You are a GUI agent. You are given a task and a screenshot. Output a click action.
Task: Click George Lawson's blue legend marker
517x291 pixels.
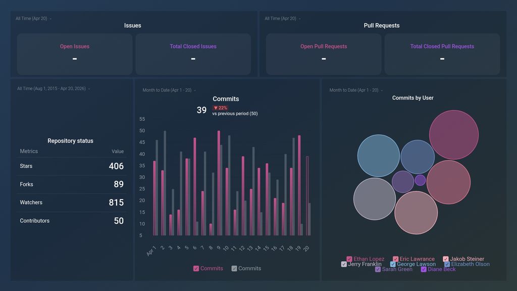(392, 264)
